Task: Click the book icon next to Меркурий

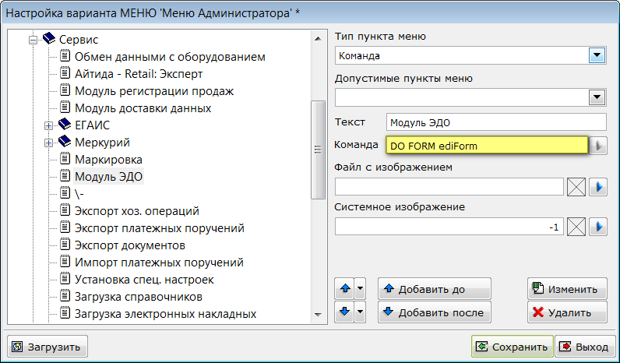Action: 65,142
